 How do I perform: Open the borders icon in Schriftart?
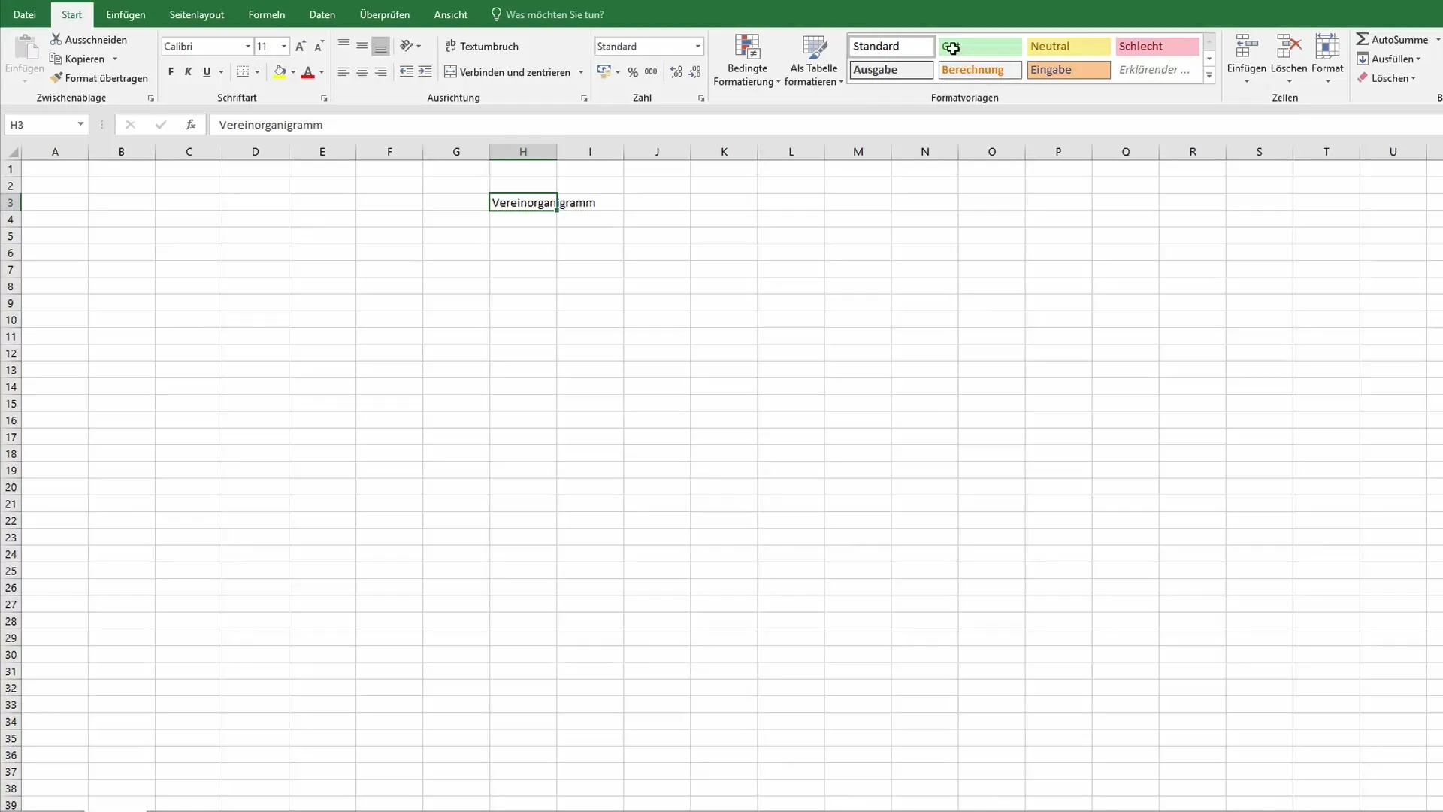243,72
